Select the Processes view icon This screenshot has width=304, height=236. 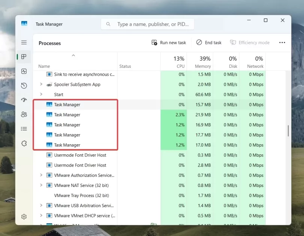coord(24,57)
